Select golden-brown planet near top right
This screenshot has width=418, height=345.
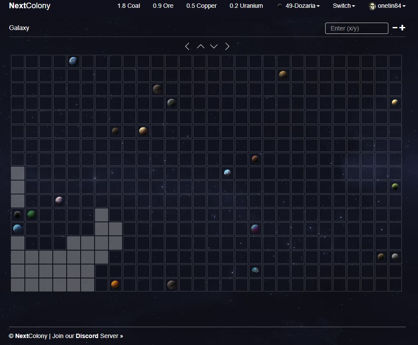(283, 75)
